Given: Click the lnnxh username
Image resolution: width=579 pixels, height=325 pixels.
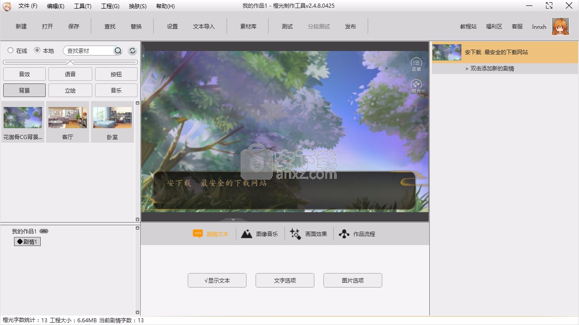Looking at the screenshot, I should click(539, 27).
